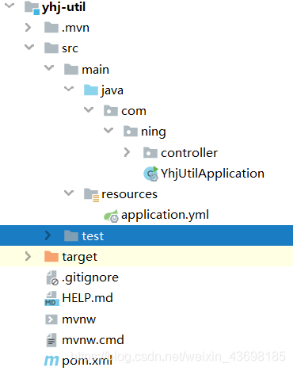Click the .mvn folder icon
This screenshot has width=293, height=371.
pos(51,28)
